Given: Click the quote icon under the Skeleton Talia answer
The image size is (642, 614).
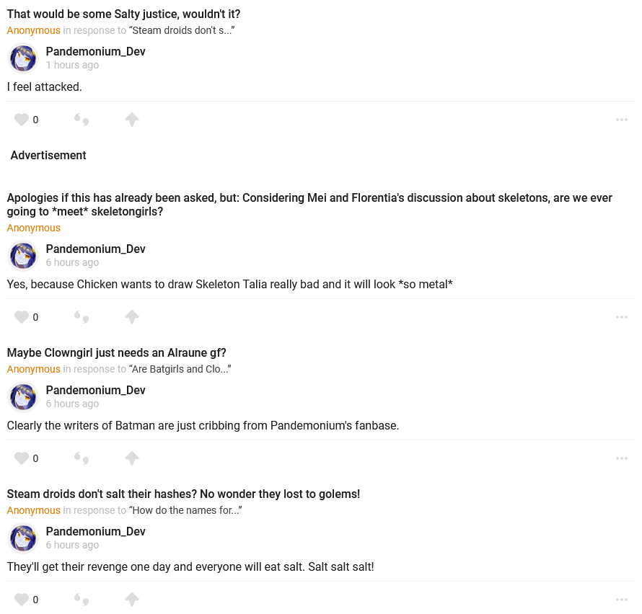Looking at the screenshot, I should 82,317.
